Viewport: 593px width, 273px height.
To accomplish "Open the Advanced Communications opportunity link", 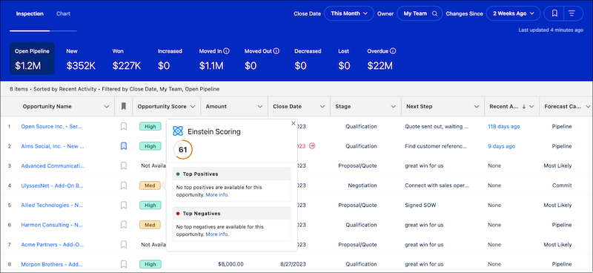I will click(53, 166).
